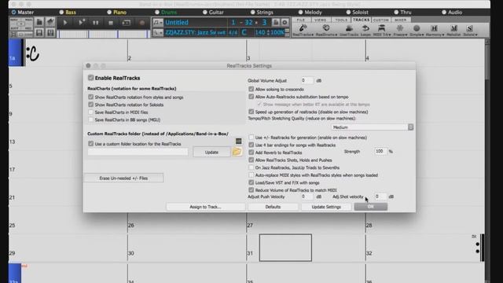Switch to the File tab
The width and height of the screenshot is (503, 283).
pyautogui.click(x=301, y=20)
